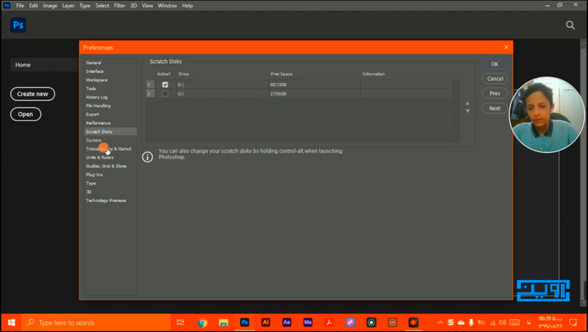Click OK to confirm preferences
This screenshot has width=588, height=332.
495,64
